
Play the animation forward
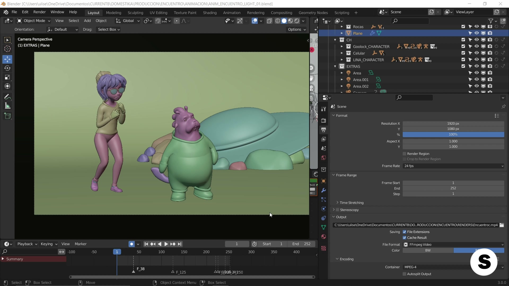coord(166,244)
